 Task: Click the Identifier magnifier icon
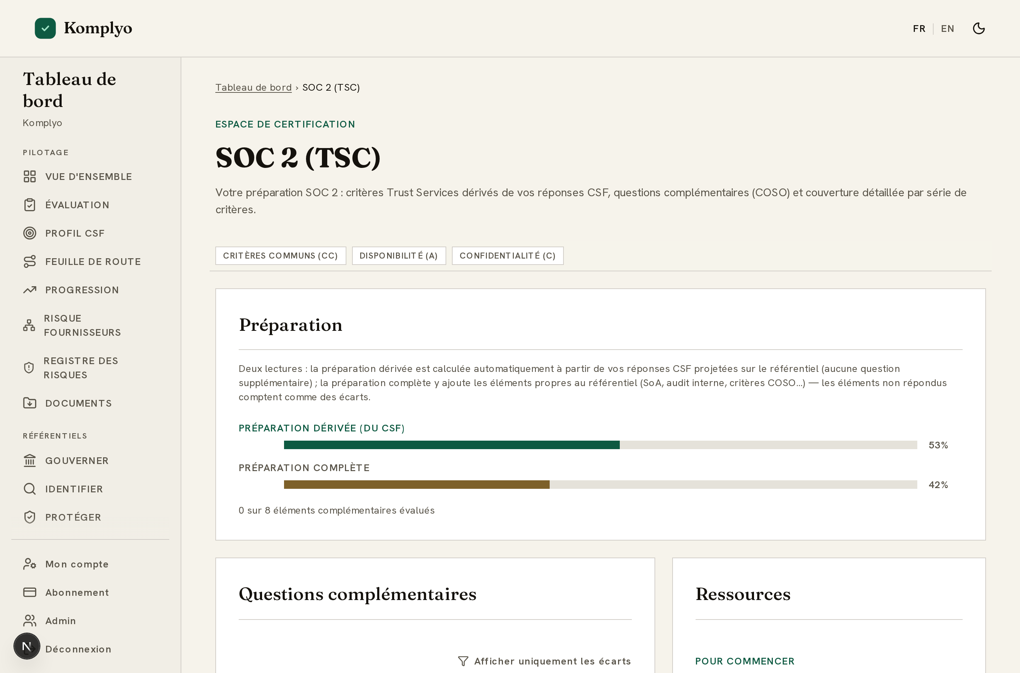pyautogui.click(x=30, y=489)
